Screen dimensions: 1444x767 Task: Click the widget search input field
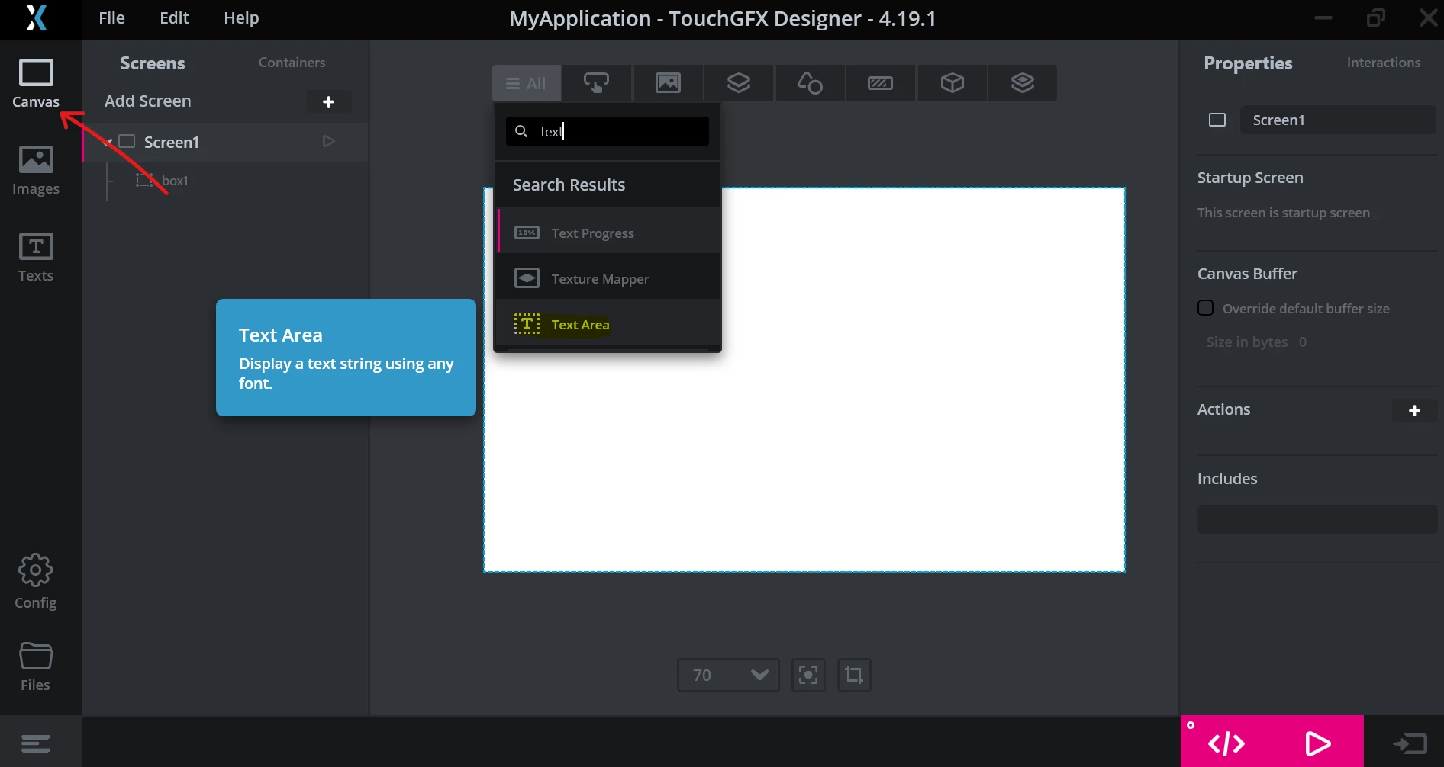click(x=608, y=131)
